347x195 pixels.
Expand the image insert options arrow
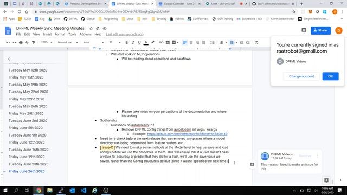(x=177, y=42)
